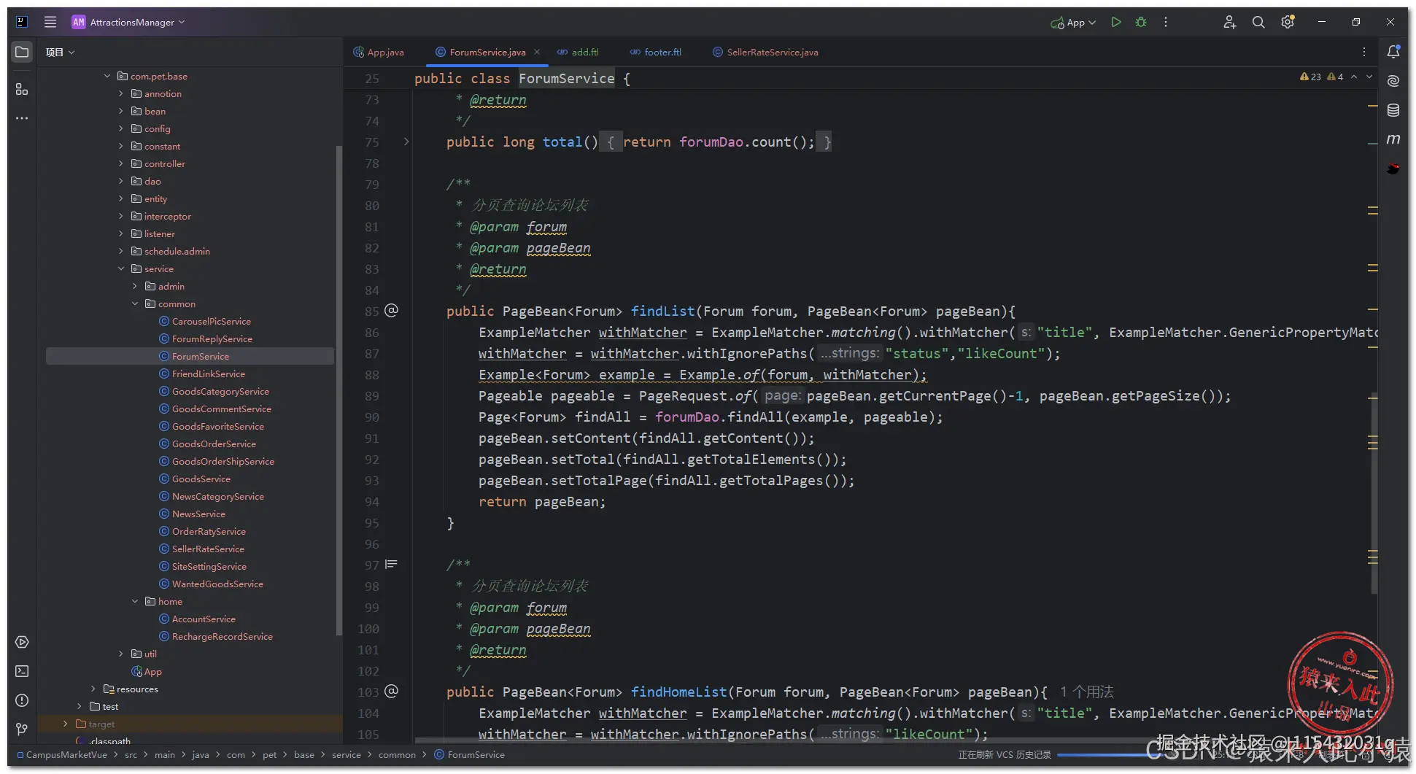Start debugging the App
The image size is (1416, 774).
(1141, 22)
